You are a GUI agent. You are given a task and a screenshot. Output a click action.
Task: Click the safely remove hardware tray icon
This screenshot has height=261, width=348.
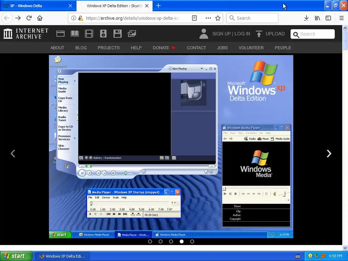point(316,256)
